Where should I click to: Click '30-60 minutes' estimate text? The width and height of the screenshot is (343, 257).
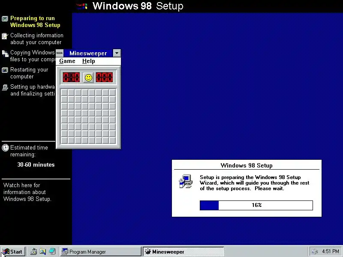[x=36, y=164]
